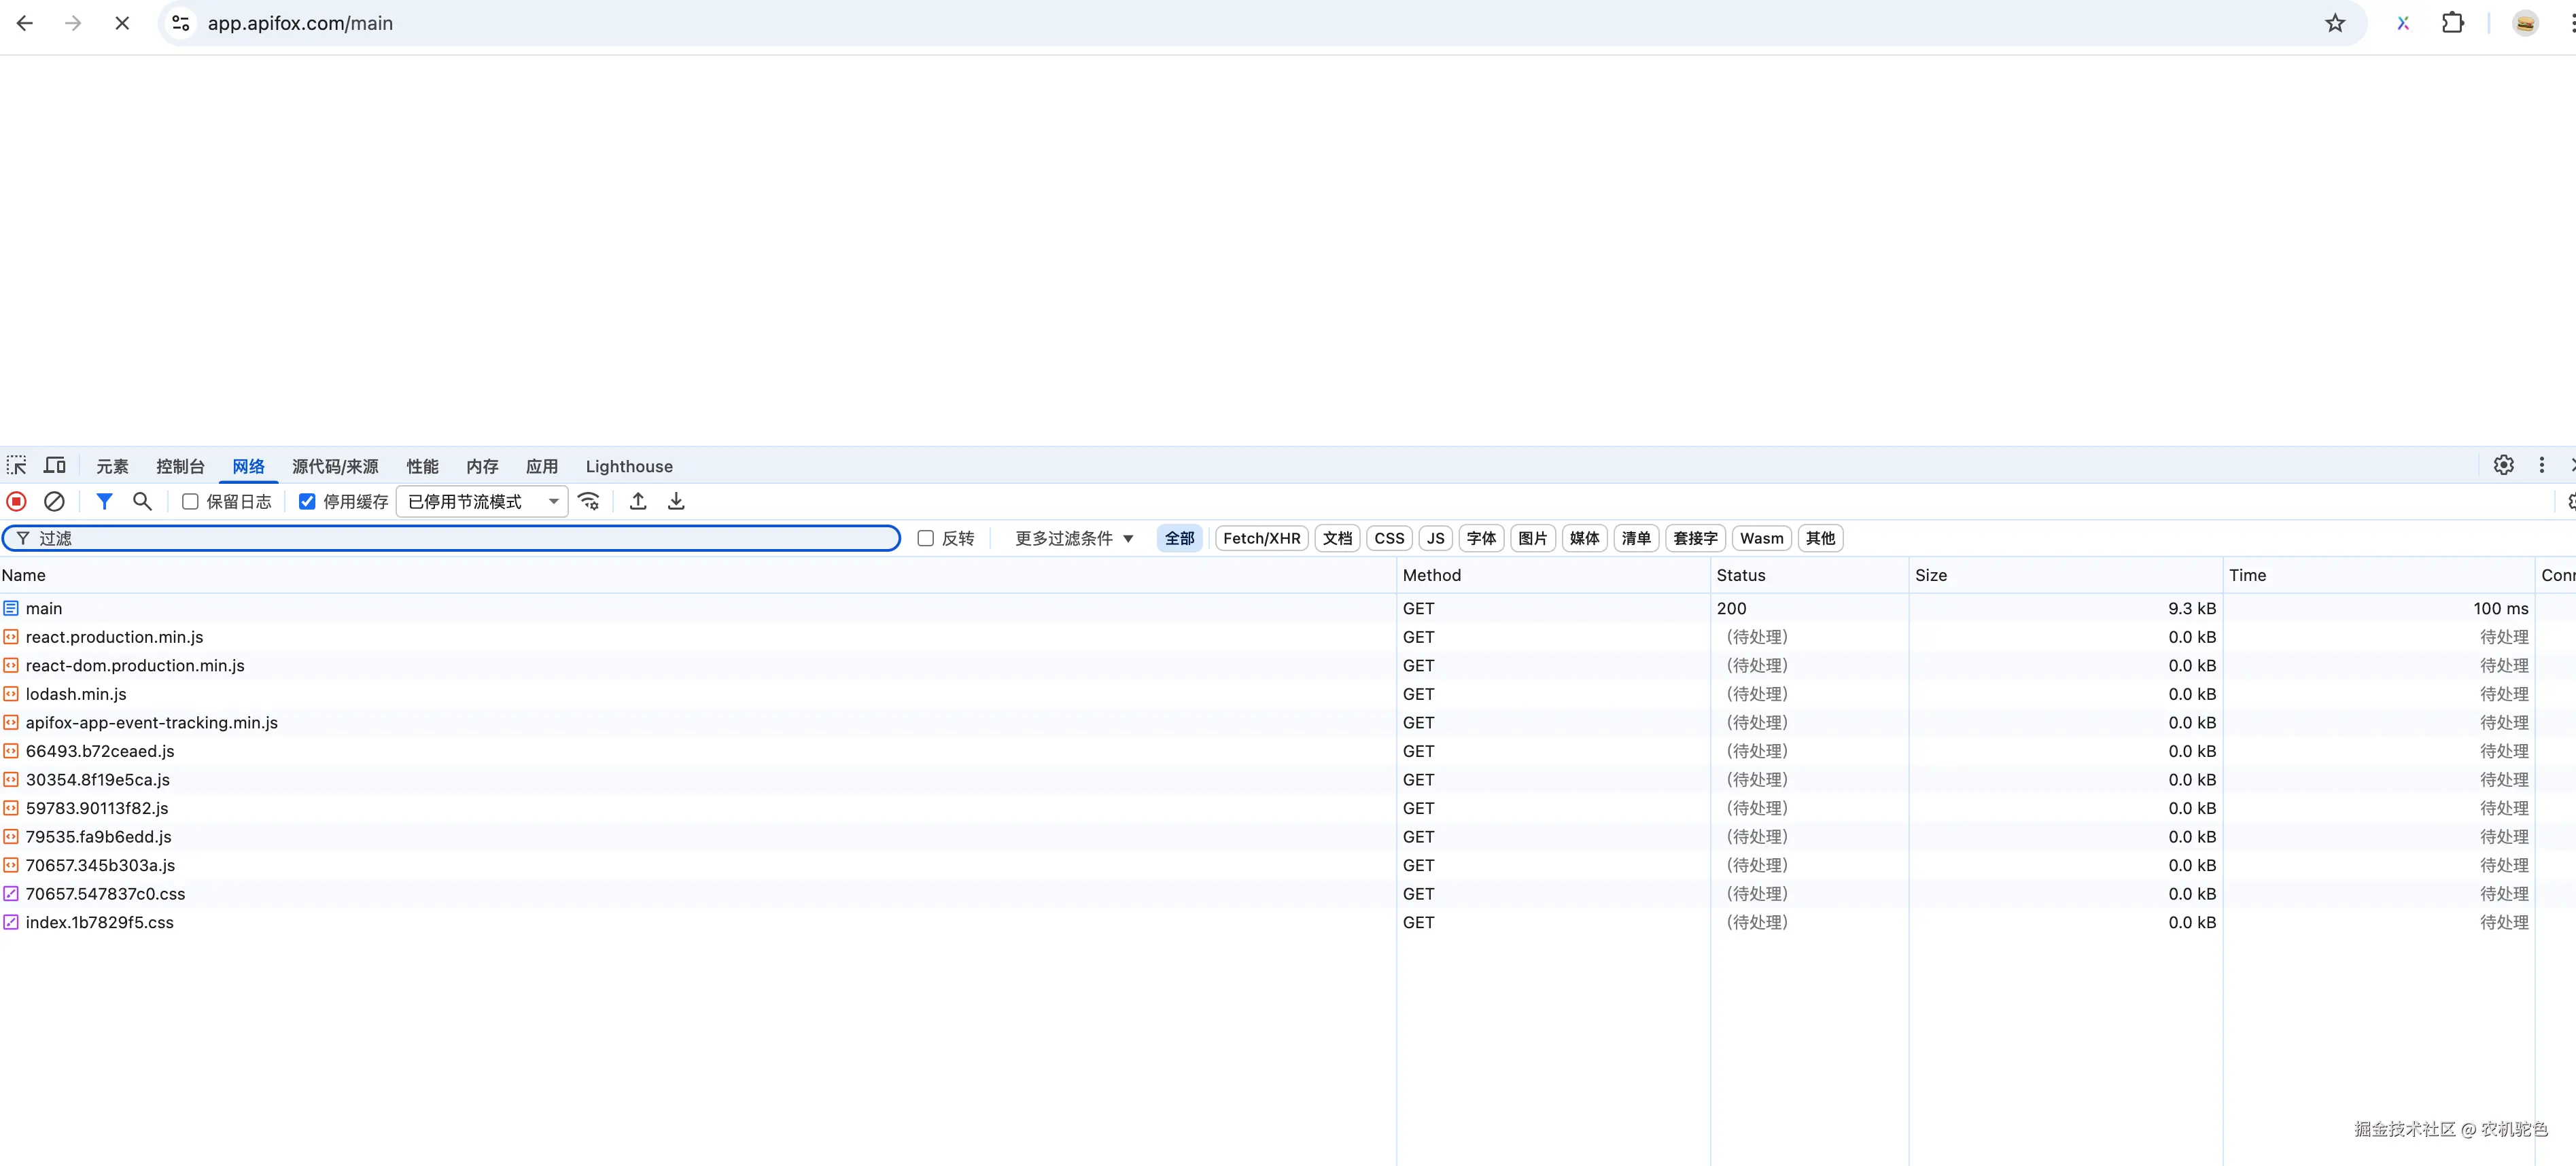2576x1166 pixels.
Task: Uncheck the 停用缓存 checkbox
Action: tap(307, 501)
